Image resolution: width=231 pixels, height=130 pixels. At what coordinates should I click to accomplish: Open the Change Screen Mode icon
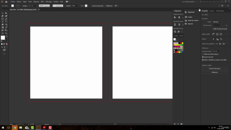point(4,50)
